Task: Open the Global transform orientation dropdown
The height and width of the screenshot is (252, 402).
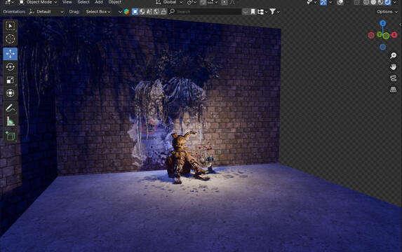Action: pos(170,2)
